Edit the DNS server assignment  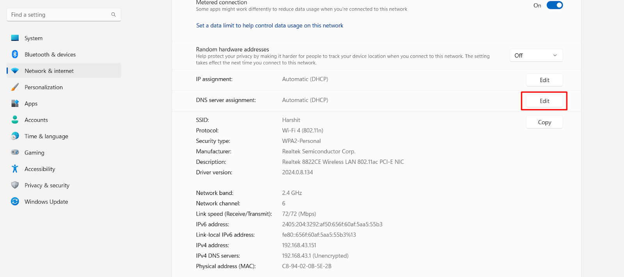point(544,101)
